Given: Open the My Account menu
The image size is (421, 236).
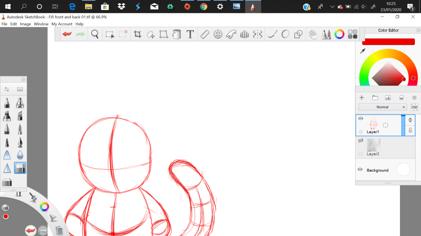Looking at the screenshot, I should coord(62,24).
